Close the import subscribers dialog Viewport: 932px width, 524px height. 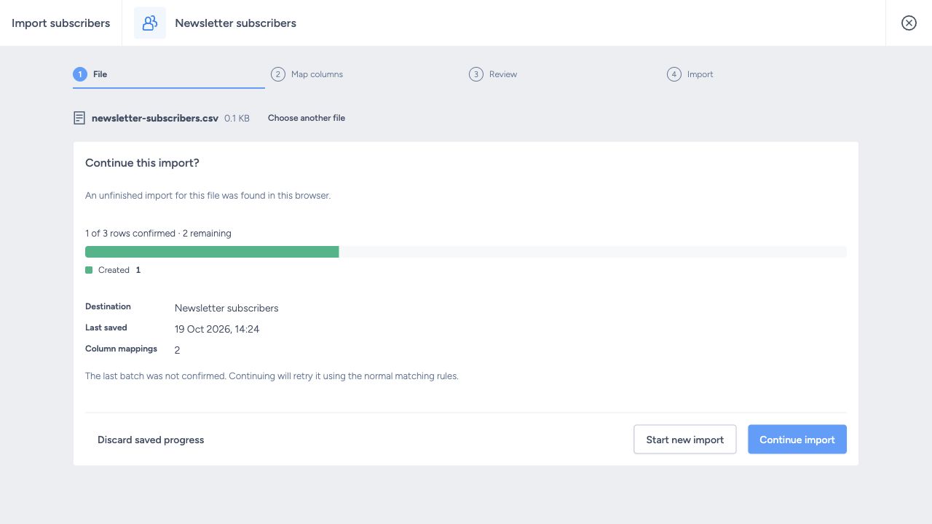pyautogui.click(x=909, y=23)
